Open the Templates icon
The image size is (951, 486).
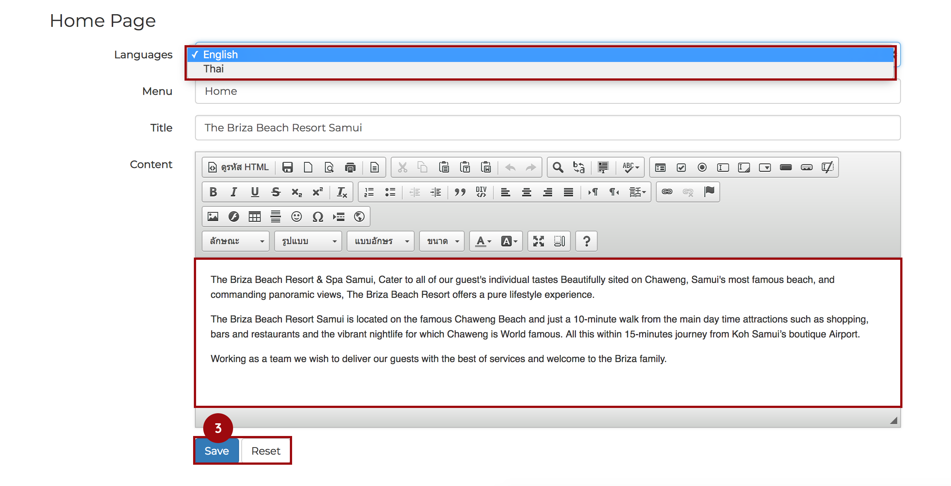[x=374, y=167]
